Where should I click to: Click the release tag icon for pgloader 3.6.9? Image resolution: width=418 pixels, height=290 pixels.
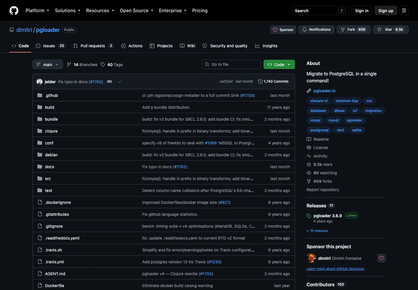click(x=309, y=216)
